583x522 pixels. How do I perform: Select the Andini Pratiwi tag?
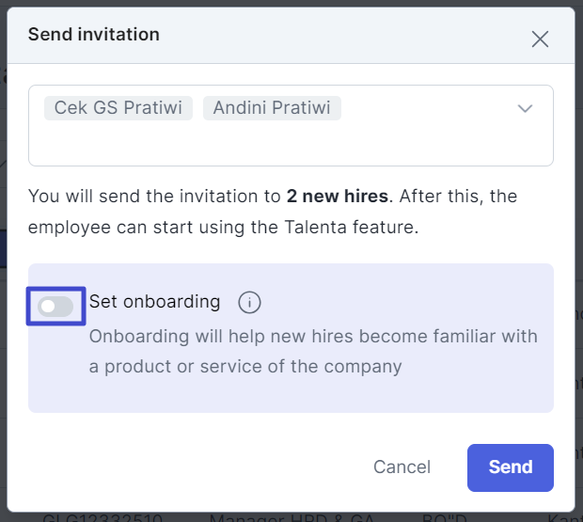coord(272,108)
